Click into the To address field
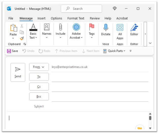Image resolution: width=159 pixels, height=134 pixels. pos(100,77)
